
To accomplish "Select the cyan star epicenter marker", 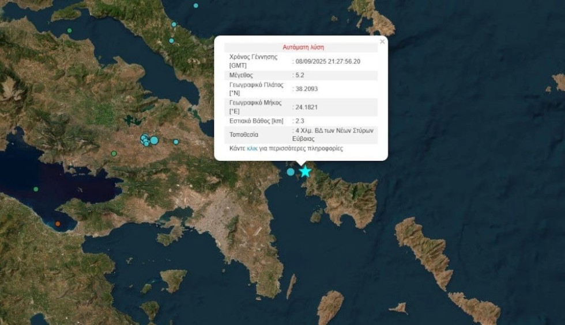I will point(305,171).
